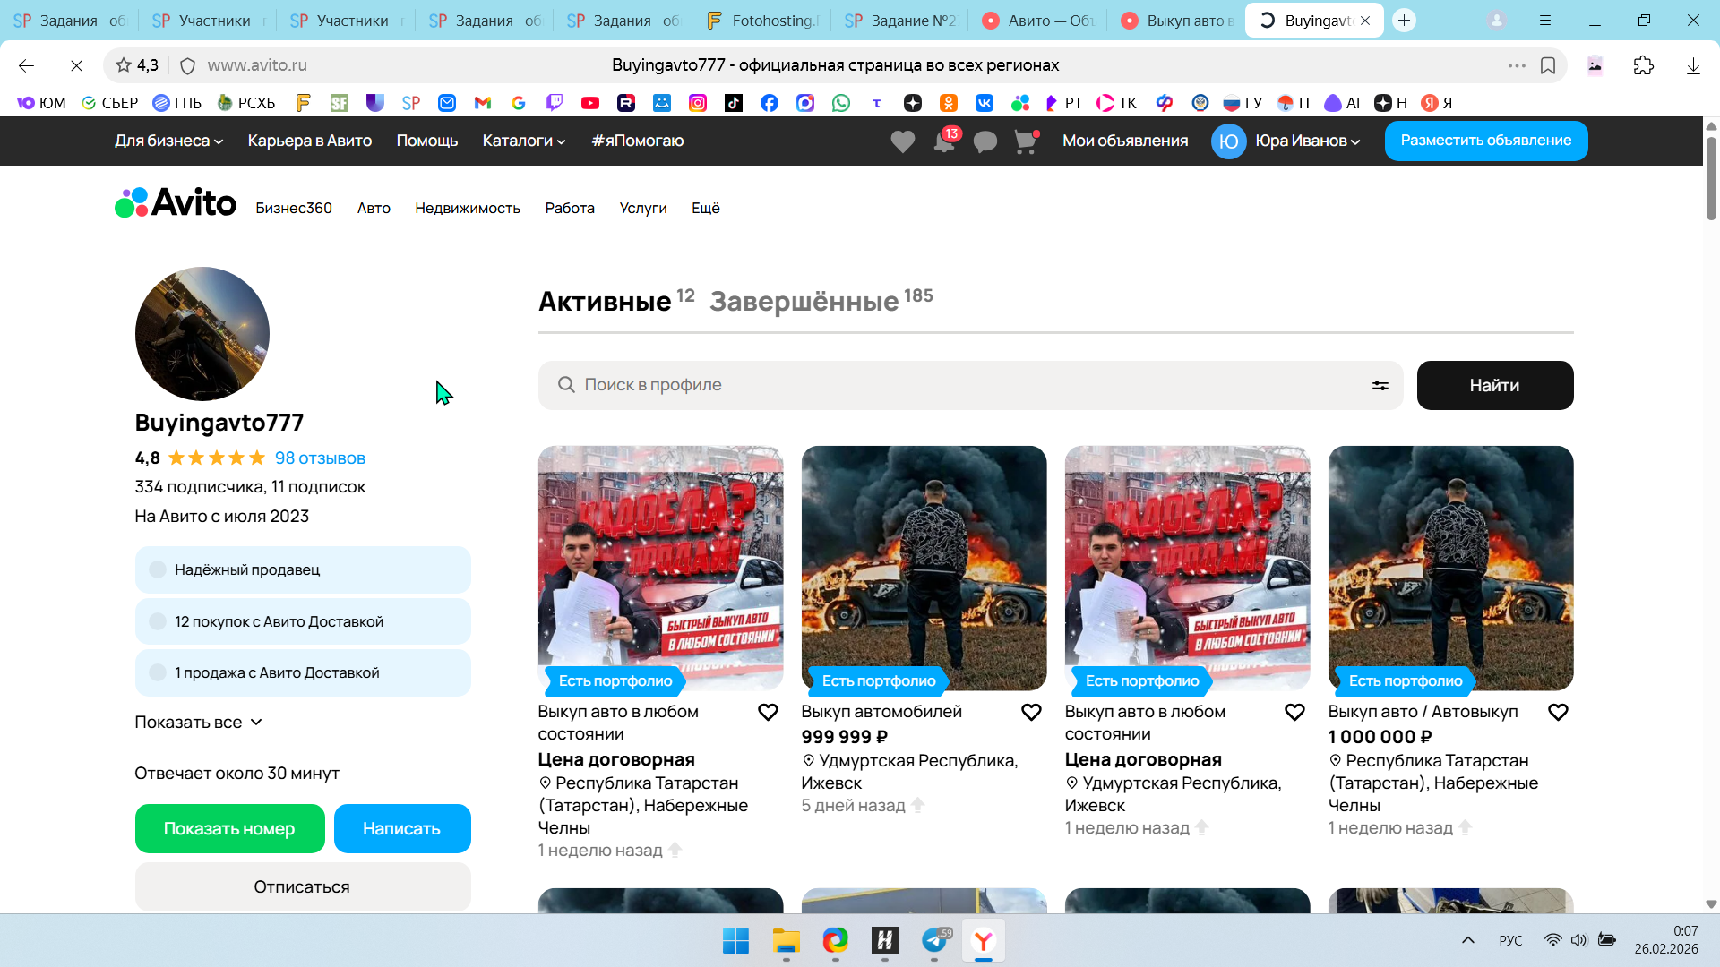Open the Telegram icon in the taskbar
The width and height of the screenshot is (1720, 967).
point(934,940)
